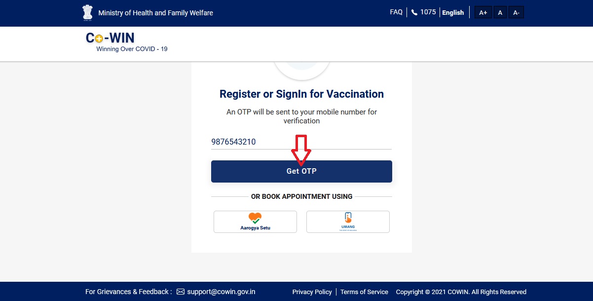Click the national emblem icon
The width and height of the screenshot is (593, 301).
(87, 13)
